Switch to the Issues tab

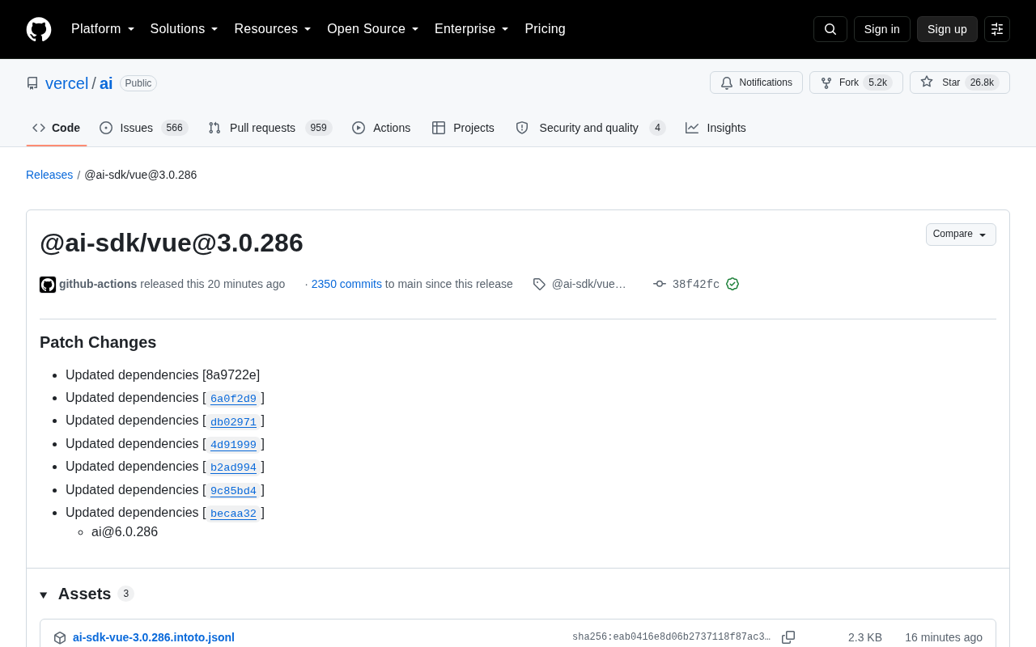tap(144, 128)
